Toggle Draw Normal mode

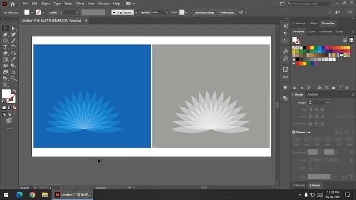point(4,114)
